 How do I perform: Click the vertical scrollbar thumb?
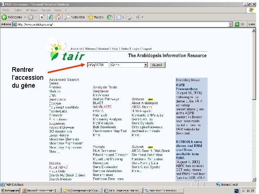pyautogui.click(x=254, y=66)
